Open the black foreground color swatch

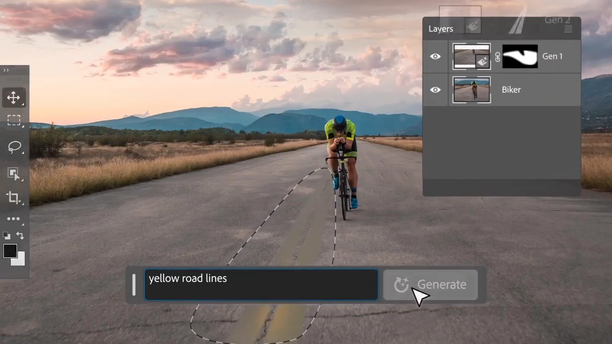click(x=10, y=251)
